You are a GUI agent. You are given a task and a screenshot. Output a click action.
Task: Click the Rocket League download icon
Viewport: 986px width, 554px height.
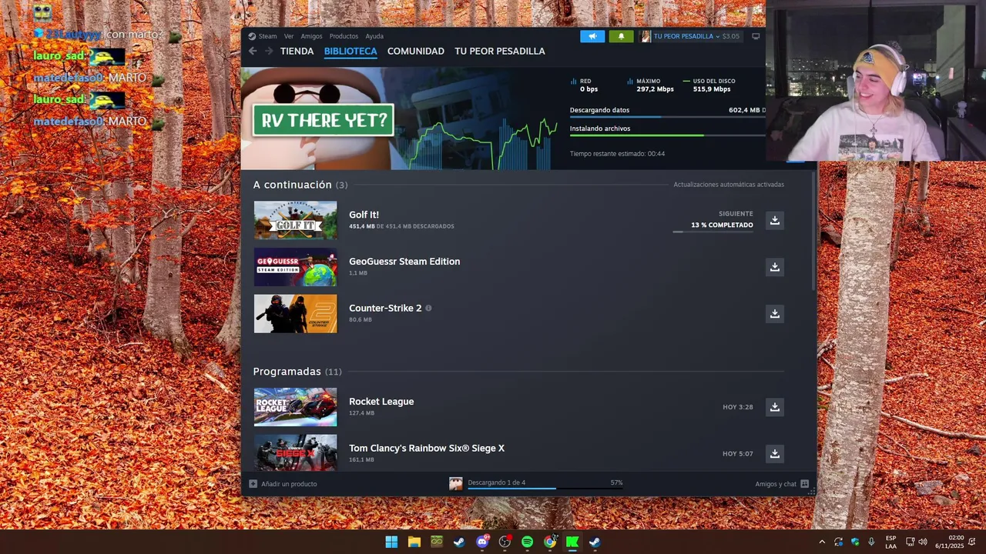tap(775, 407)
